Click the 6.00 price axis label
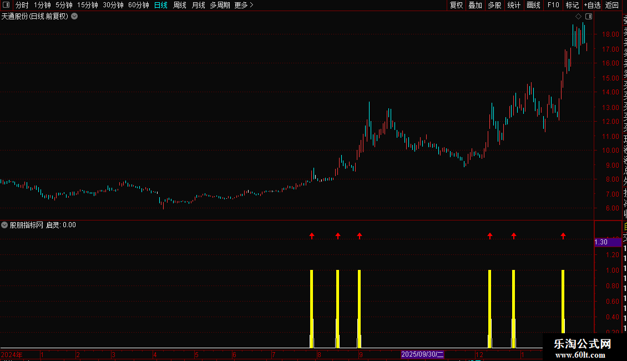Screen dimensions: 627x361 tap(613, 208)
